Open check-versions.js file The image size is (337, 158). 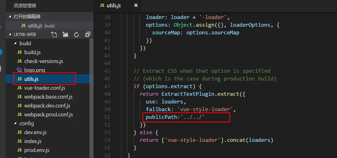[x=43, y=61]
